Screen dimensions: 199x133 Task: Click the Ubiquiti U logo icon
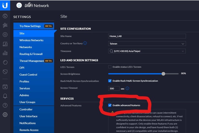5,5
